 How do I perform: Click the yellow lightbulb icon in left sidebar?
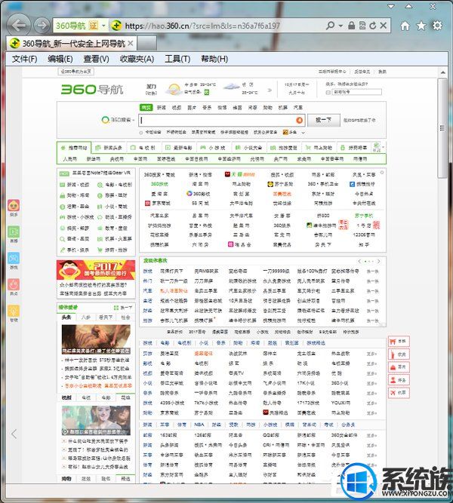(x=14, y=311)
